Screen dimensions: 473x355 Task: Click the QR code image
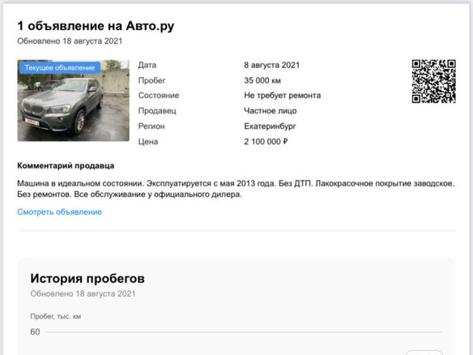pyautogui.click(x=434, y=81)
